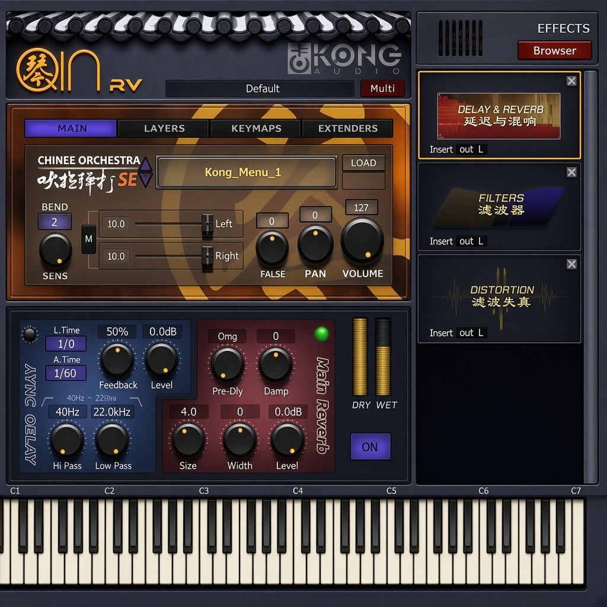Close the Filters effect slot

click(x=571, y=172)
